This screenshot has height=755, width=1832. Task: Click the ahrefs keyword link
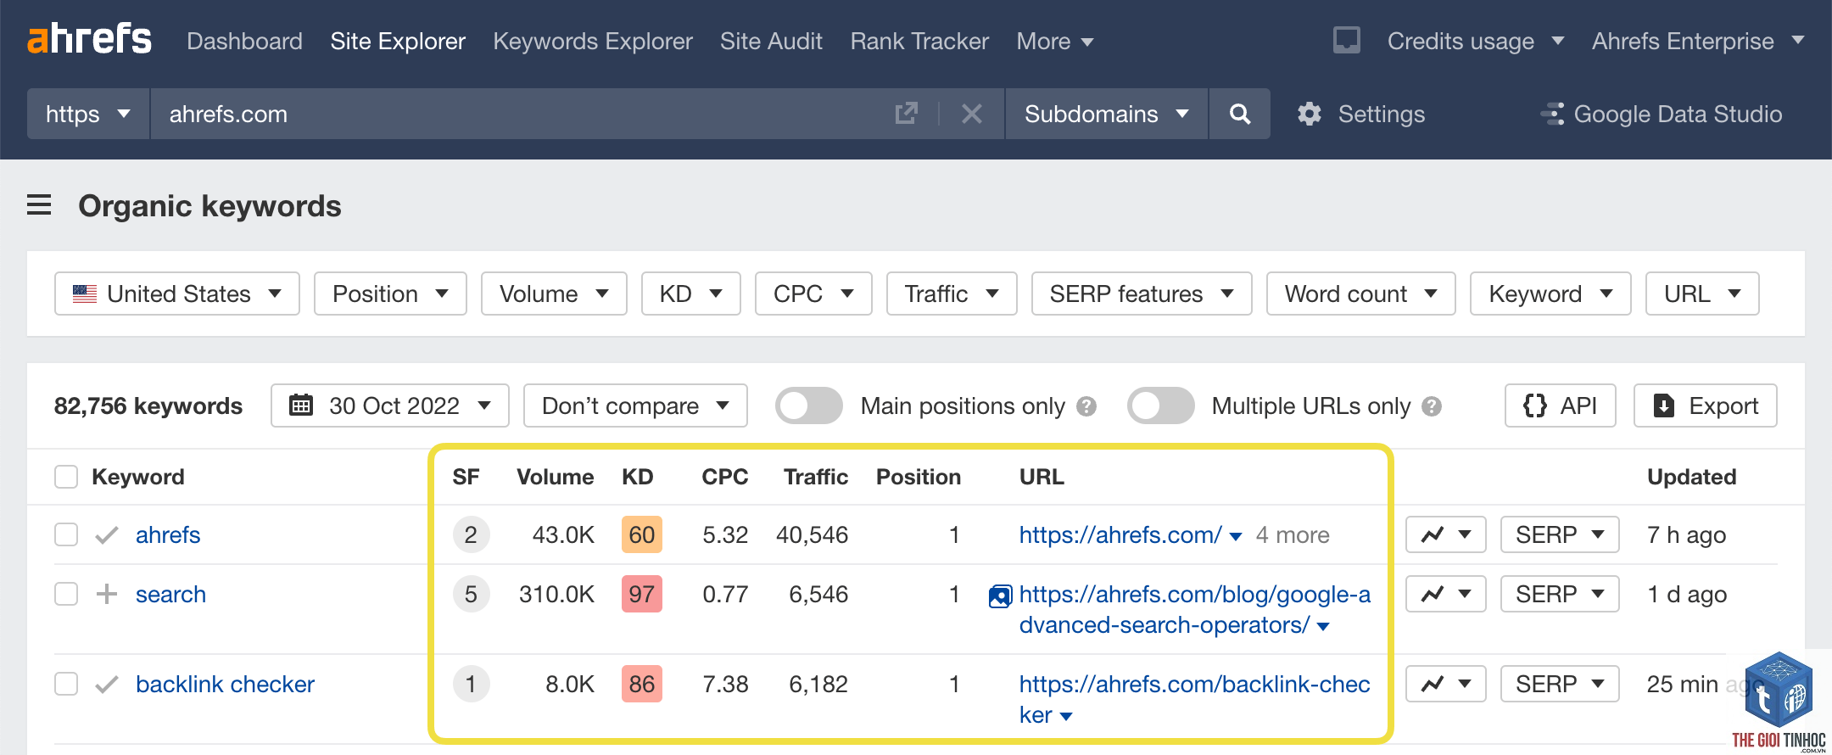[168, 534]
